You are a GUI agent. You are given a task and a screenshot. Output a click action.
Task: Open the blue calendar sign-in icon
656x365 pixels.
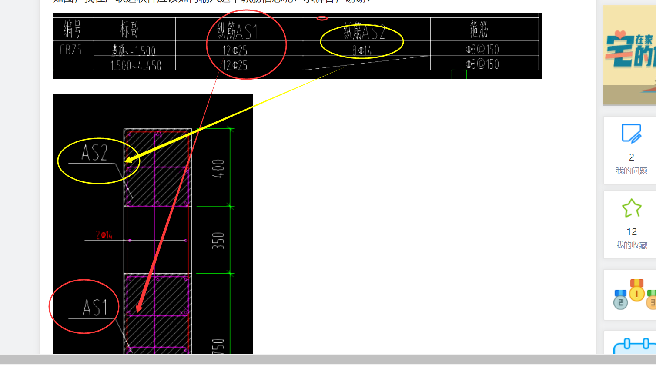coord(635,346)
